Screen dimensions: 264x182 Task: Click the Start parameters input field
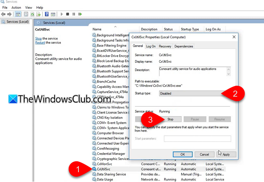197,139
